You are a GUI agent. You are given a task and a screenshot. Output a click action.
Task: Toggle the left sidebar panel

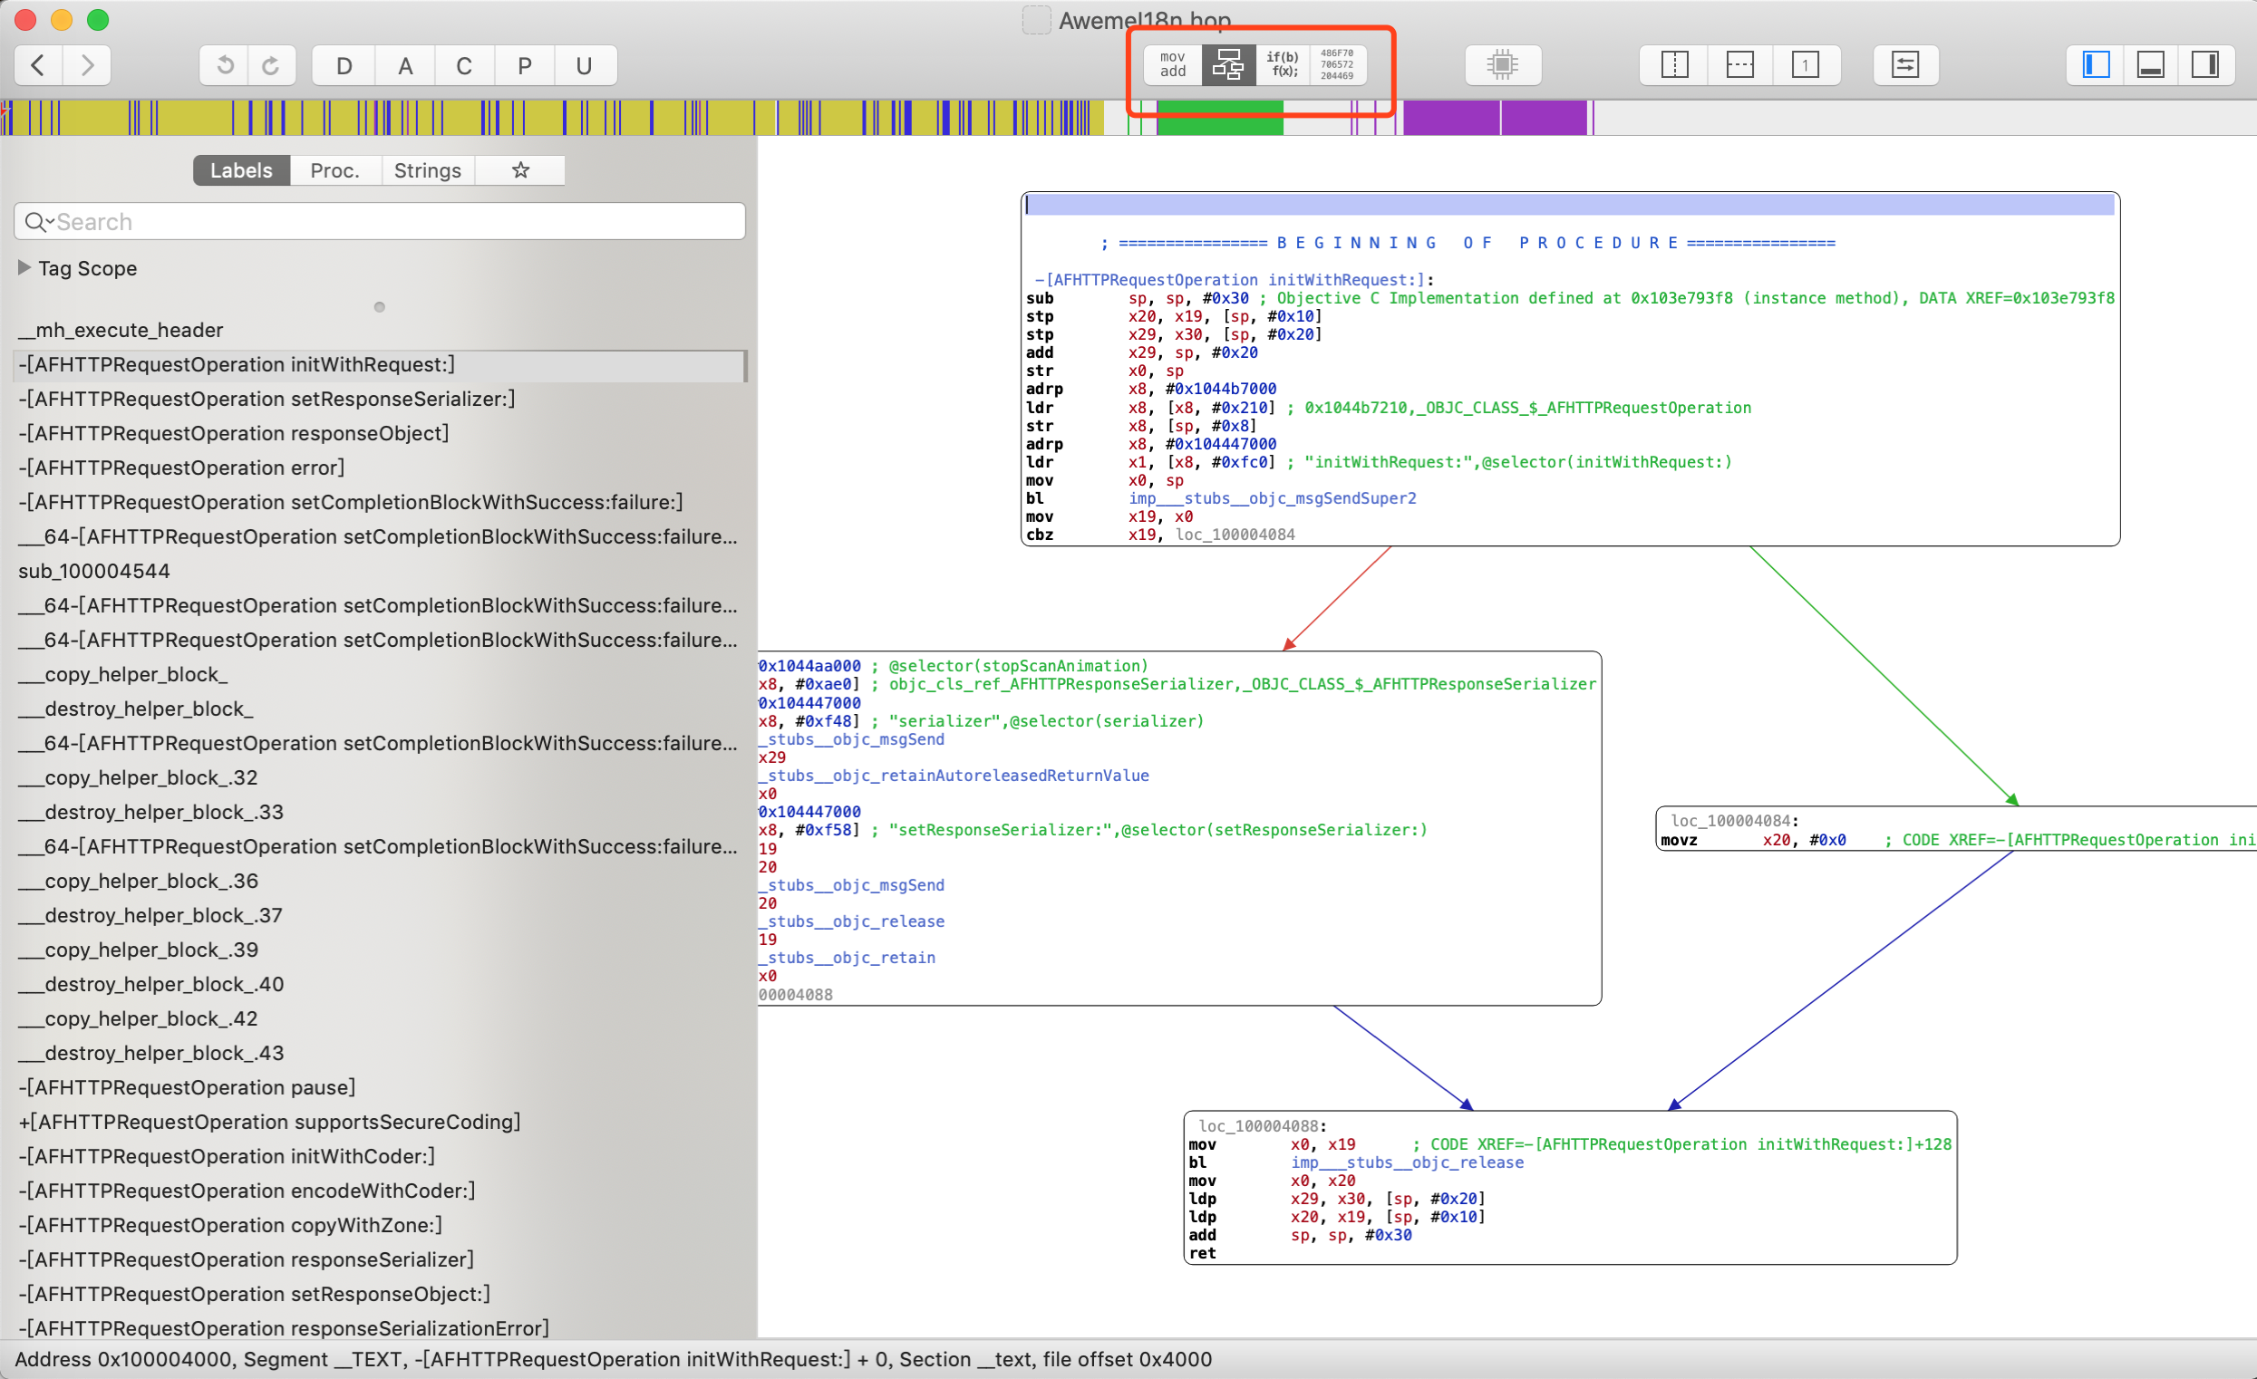(2096, 65)
